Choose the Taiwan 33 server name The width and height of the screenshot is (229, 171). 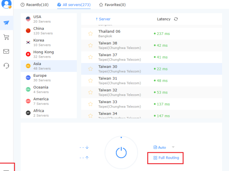pyautogui.click(x=108, y=102)
